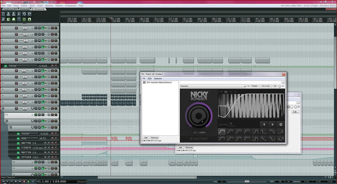
Task: Toggle the snap magnet toolbar icon
Action: (x=29, y=19)
